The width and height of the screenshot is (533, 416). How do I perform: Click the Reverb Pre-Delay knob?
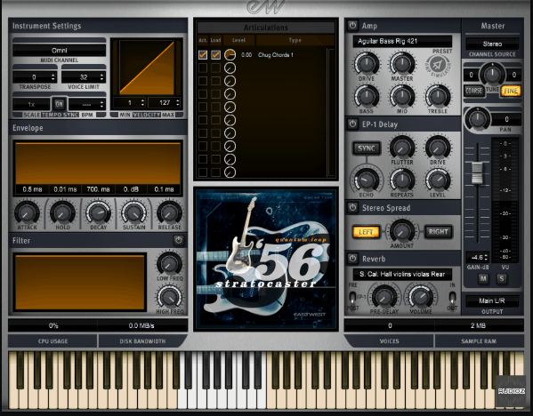click(384, 297)
